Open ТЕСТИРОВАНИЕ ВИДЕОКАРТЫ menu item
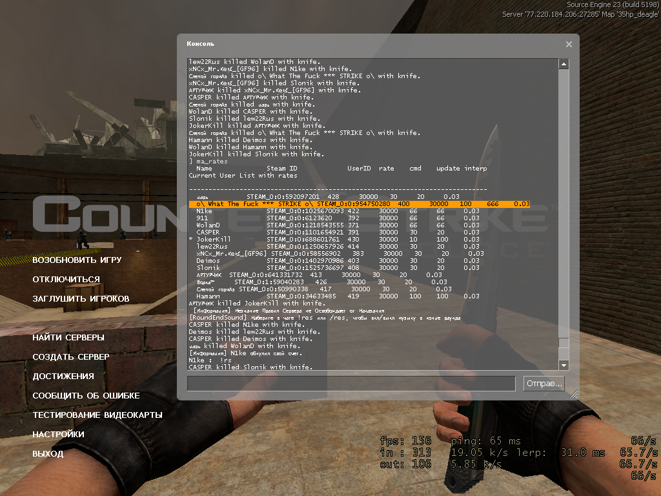 [x=97, y=415]
